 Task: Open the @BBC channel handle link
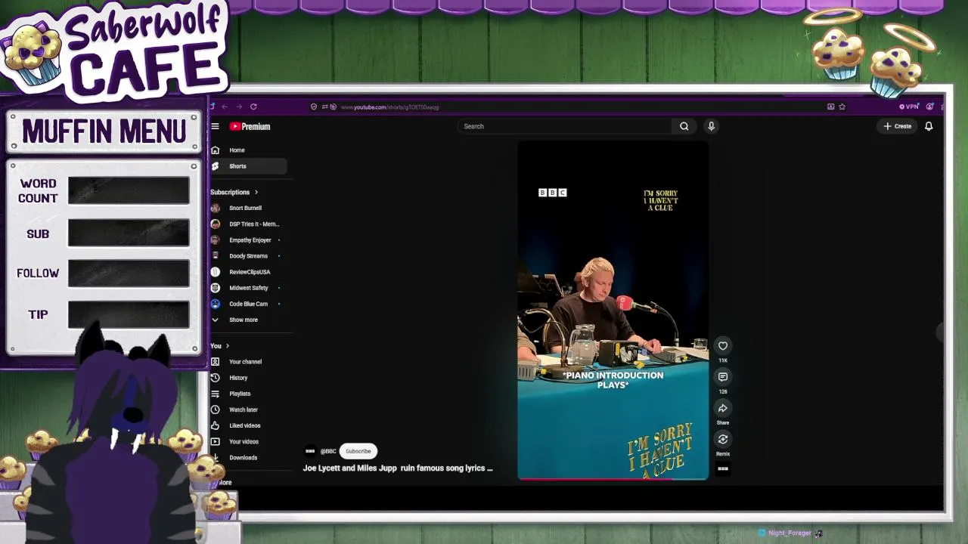(x=328, y=451)
